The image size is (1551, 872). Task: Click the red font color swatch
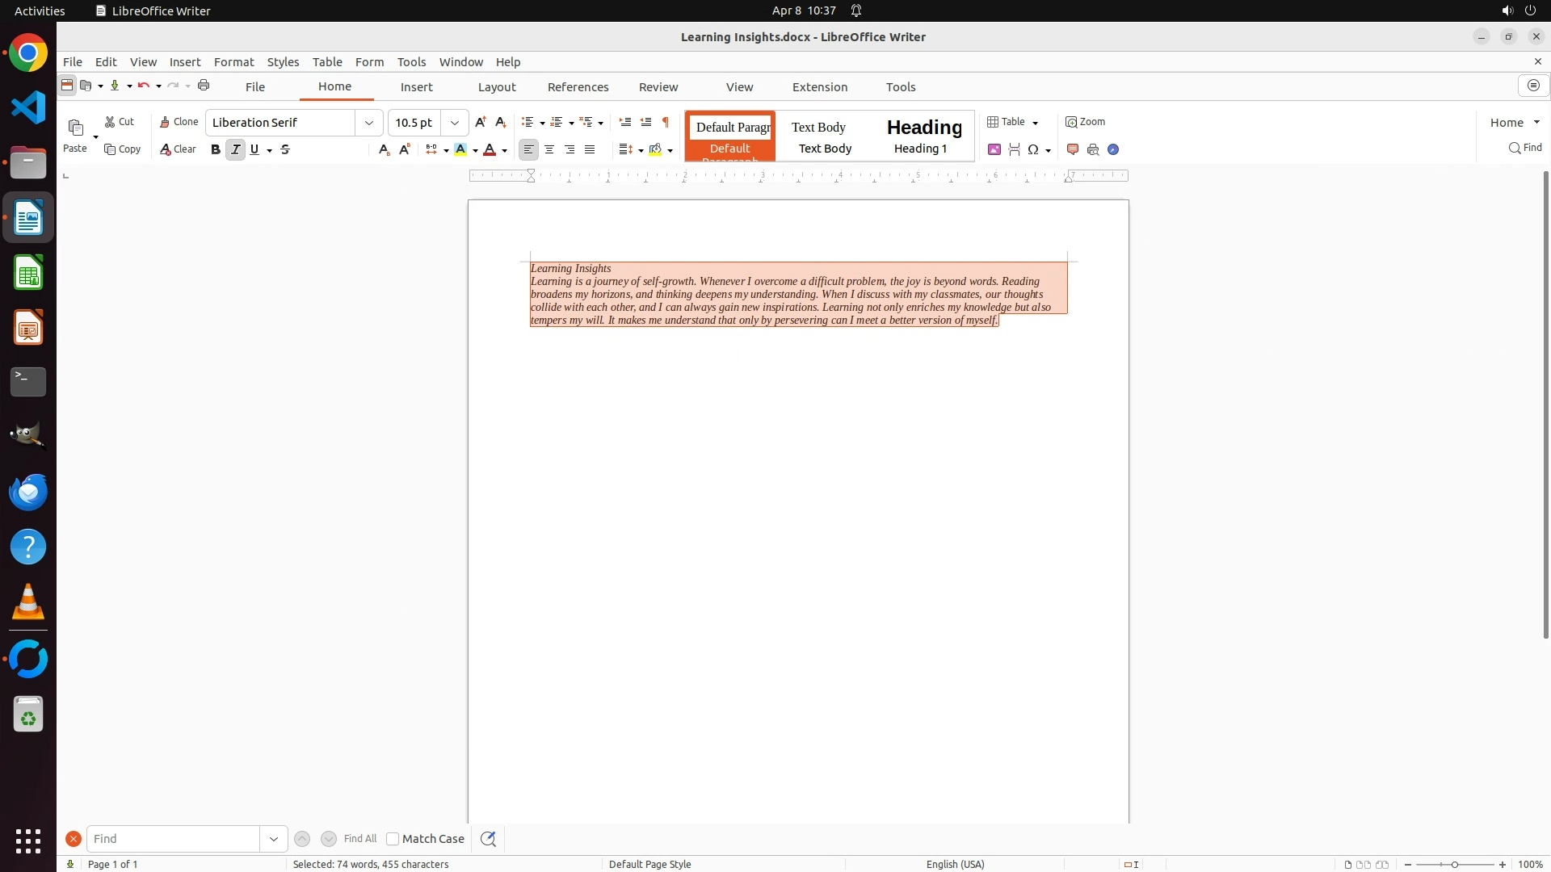(x=490, y=149)
